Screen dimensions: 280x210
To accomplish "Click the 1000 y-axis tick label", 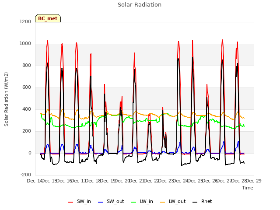I will pos(25,44).
